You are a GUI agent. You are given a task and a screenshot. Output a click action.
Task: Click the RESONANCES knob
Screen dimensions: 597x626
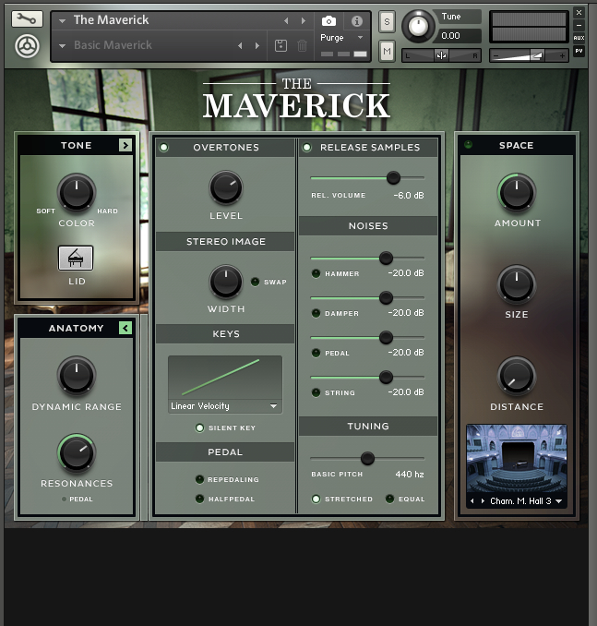point(77,452)
